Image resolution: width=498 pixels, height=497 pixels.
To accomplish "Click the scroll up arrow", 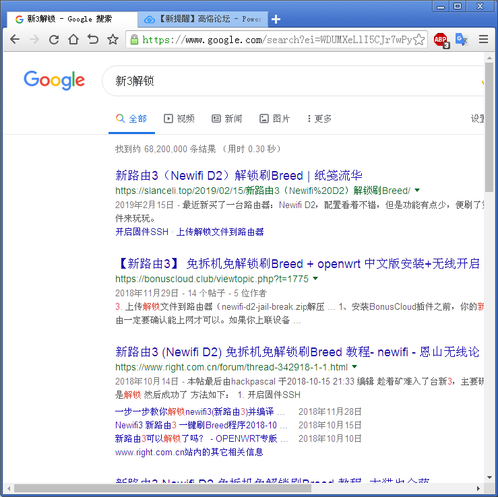I will pyautogui.click(x=489, y=57).
